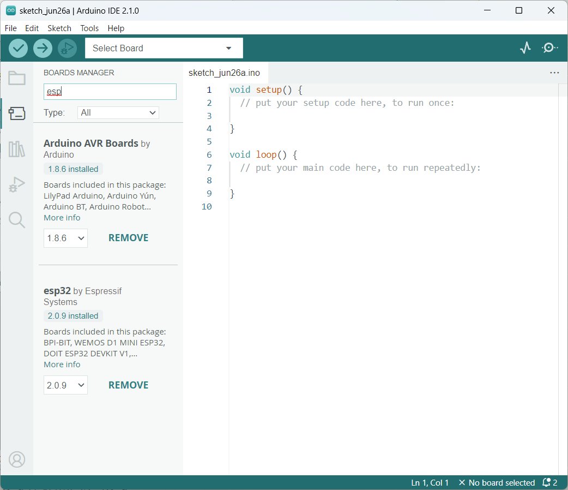This screenshot has height=490, width=568.
Task: Click More info under Arduino AVR Boards
Action: (62, 218)
